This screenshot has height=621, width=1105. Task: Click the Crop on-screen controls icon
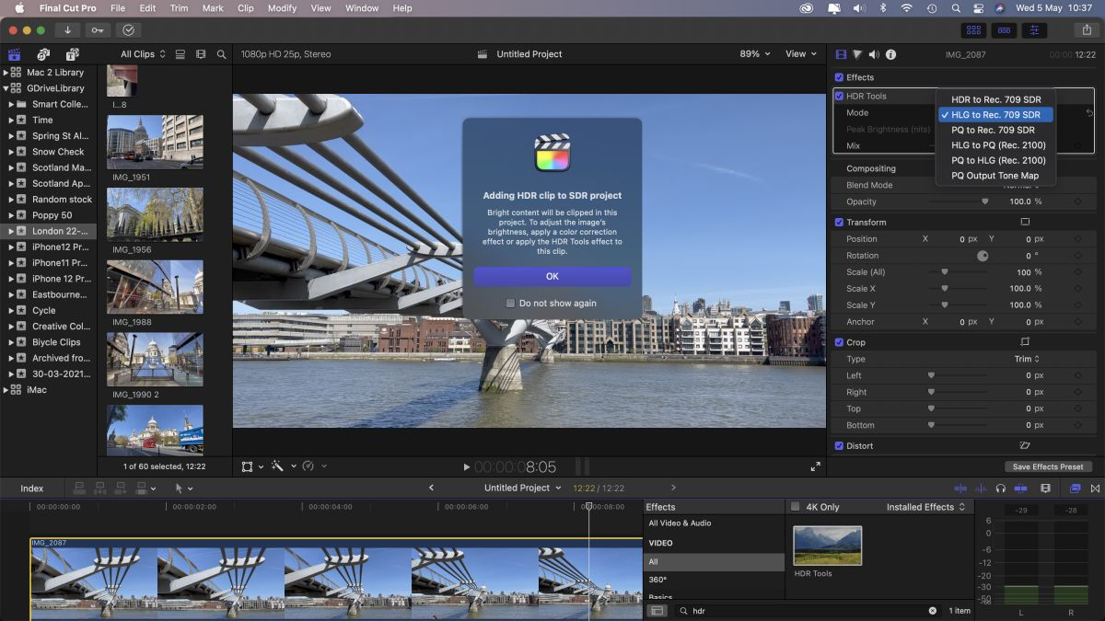(1025, 342)
